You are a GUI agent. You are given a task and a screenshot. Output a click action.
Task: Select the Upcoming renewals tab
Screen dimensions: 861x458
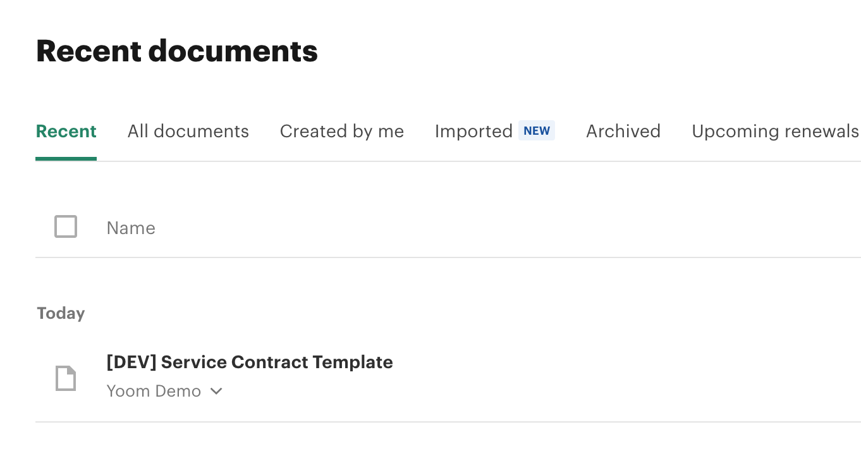click(775, 131)
